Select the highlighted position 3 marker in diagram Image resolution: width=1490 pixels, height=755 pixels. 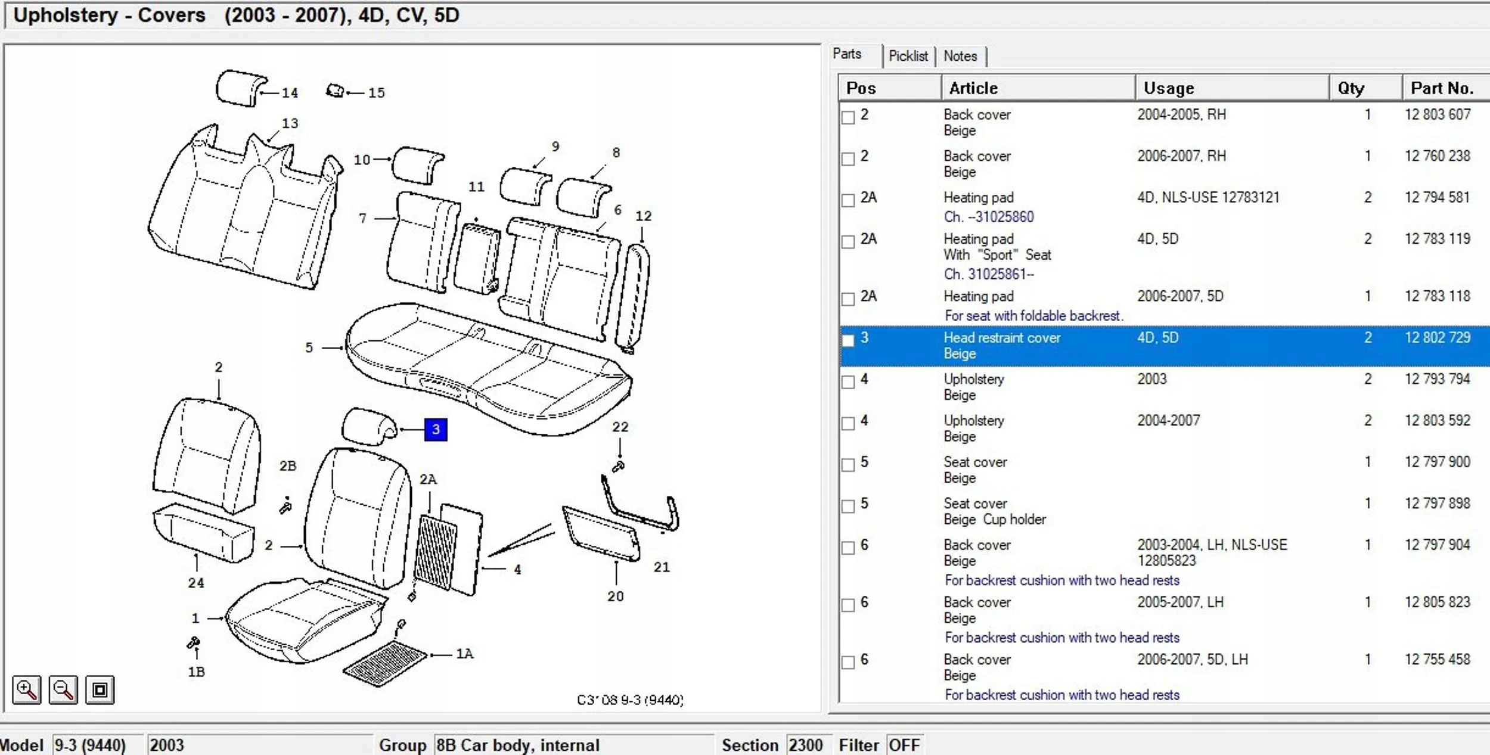tap(436, 429)
